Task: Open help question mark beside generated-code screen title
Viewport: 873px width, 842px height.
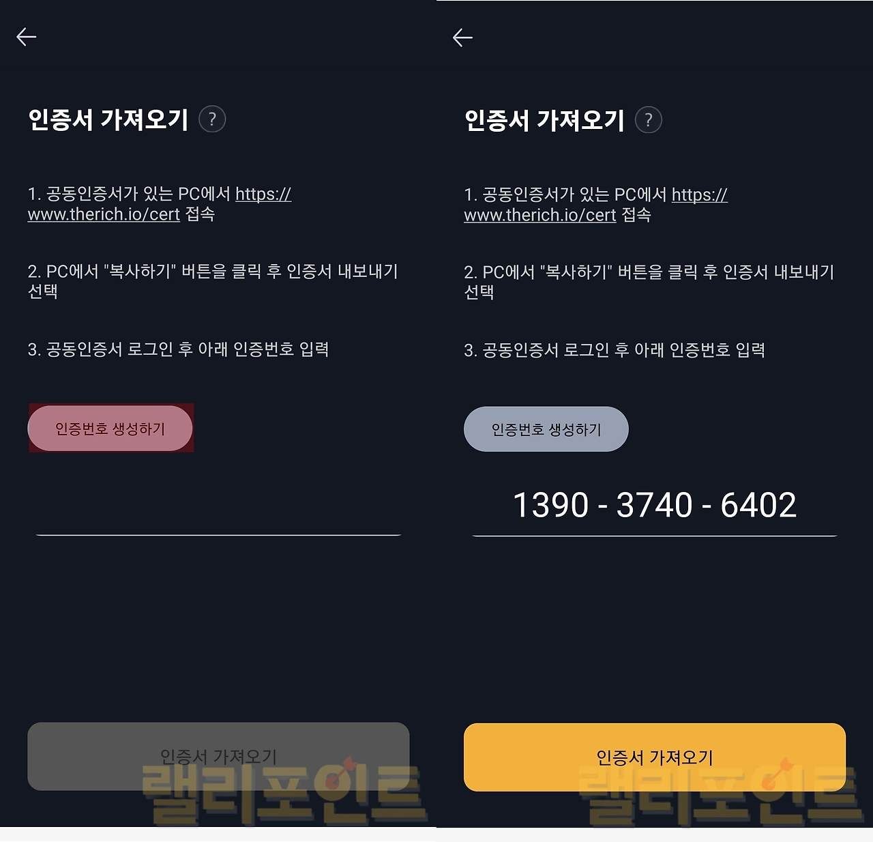Action: pyautogui.click(x=648, y=121)
